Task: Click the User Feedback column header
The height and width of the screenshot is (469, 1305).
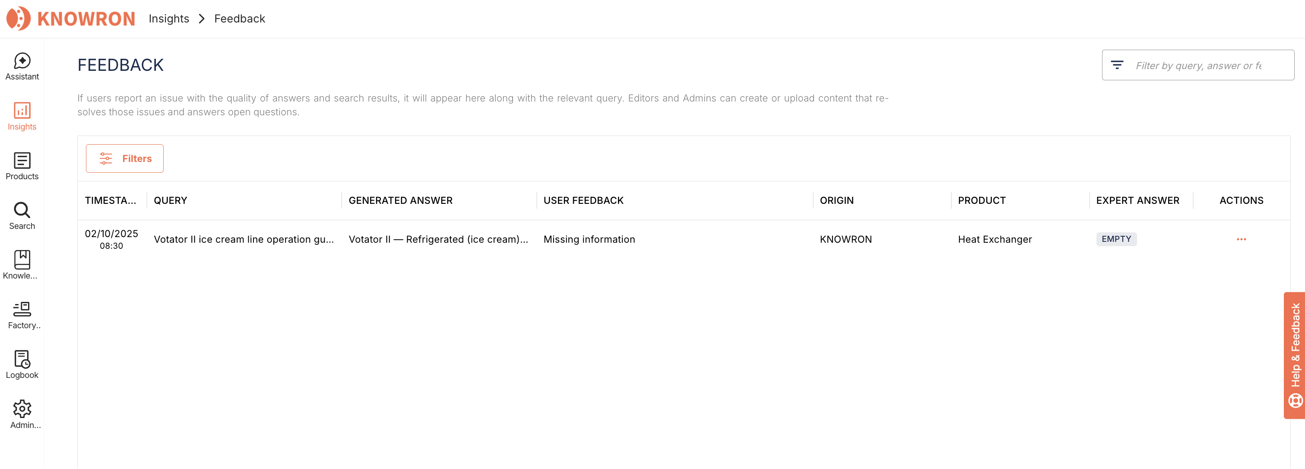Action: tap(583, 200)
